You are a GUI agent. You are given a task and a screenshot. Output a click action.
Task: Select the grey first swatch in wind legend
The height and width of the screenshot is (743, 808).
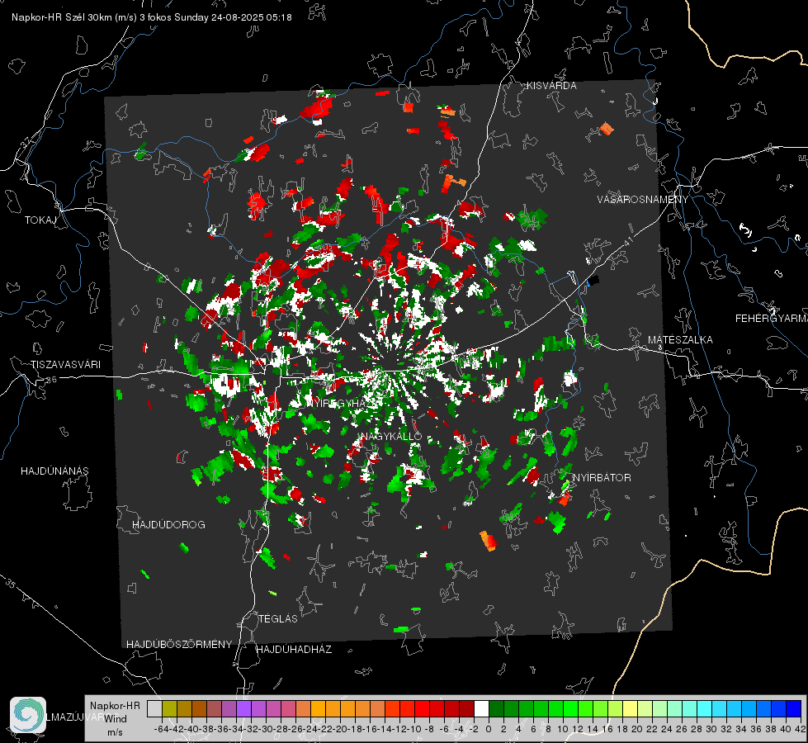(x=154, y=708)
